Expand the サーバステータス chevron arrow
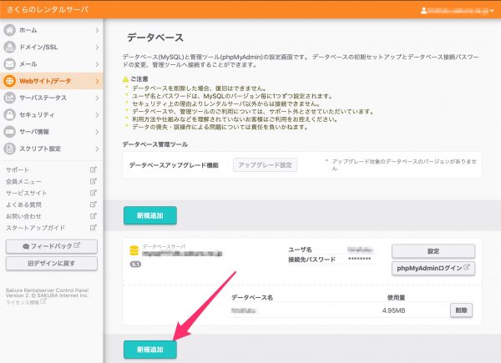 pos(97,98)
